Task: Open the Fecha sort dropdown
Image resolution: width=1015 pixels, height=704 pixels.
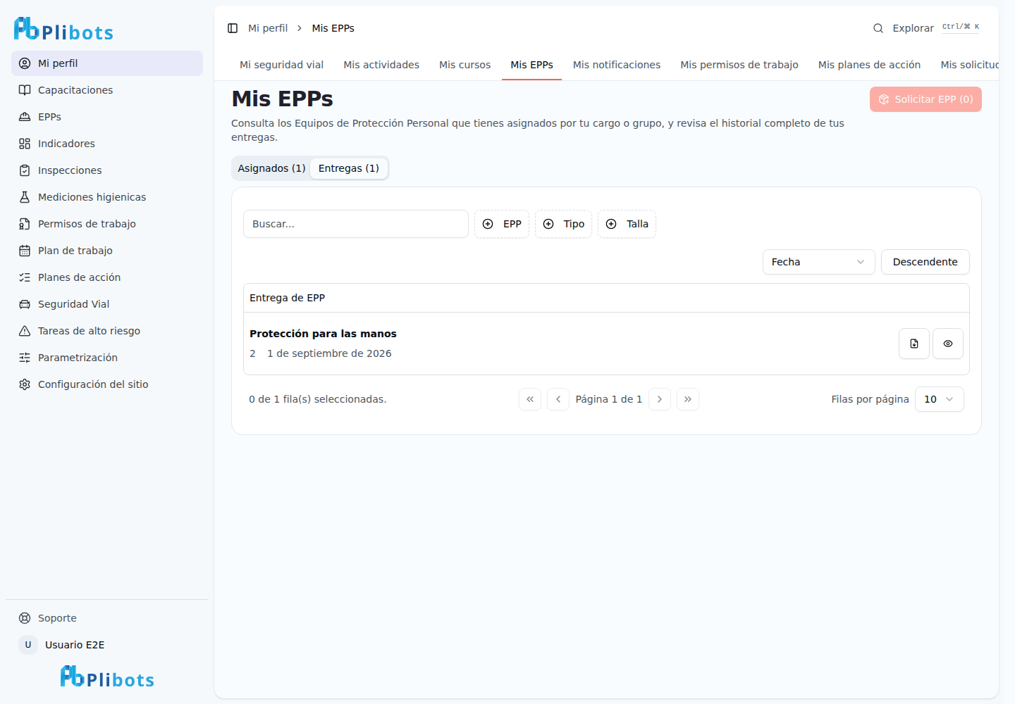Action: click(818, 262)
